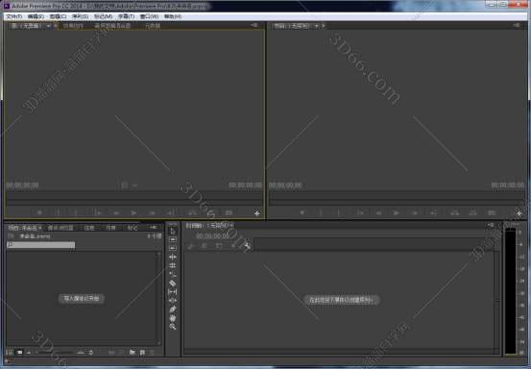This screenshot has width=531, height=369.
Task: Select the Slide tool
Action: (x=173, y=301)
